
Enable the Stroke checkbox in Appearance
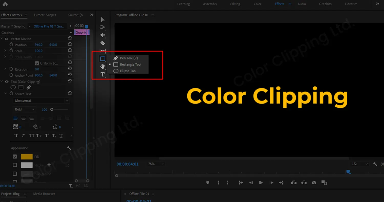point(15,165)
